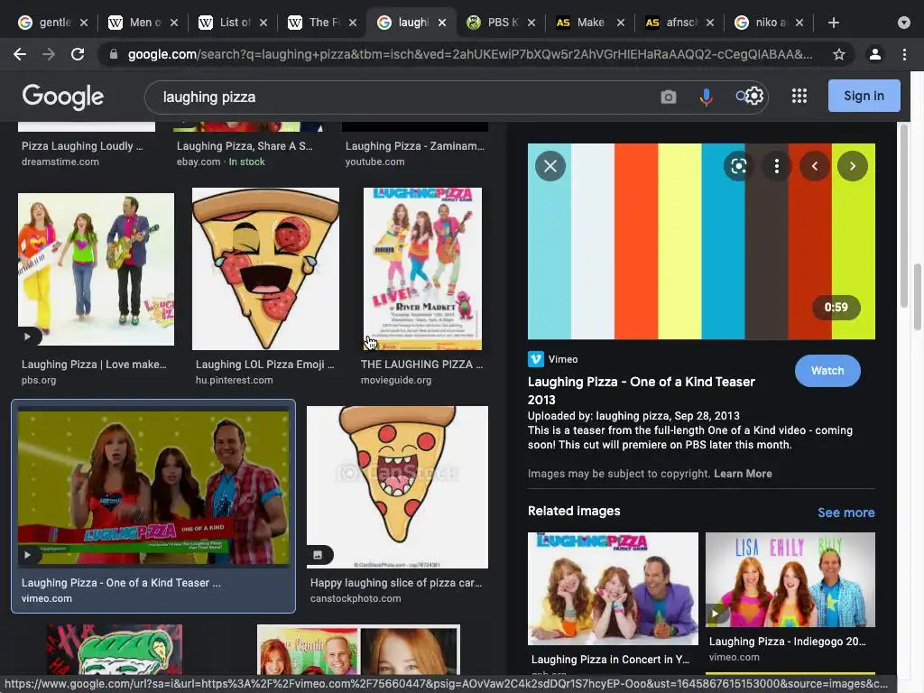Switch to The F Wikipedia tab
The height and width of the screenshot is (693, 924).
coord(322,23)
